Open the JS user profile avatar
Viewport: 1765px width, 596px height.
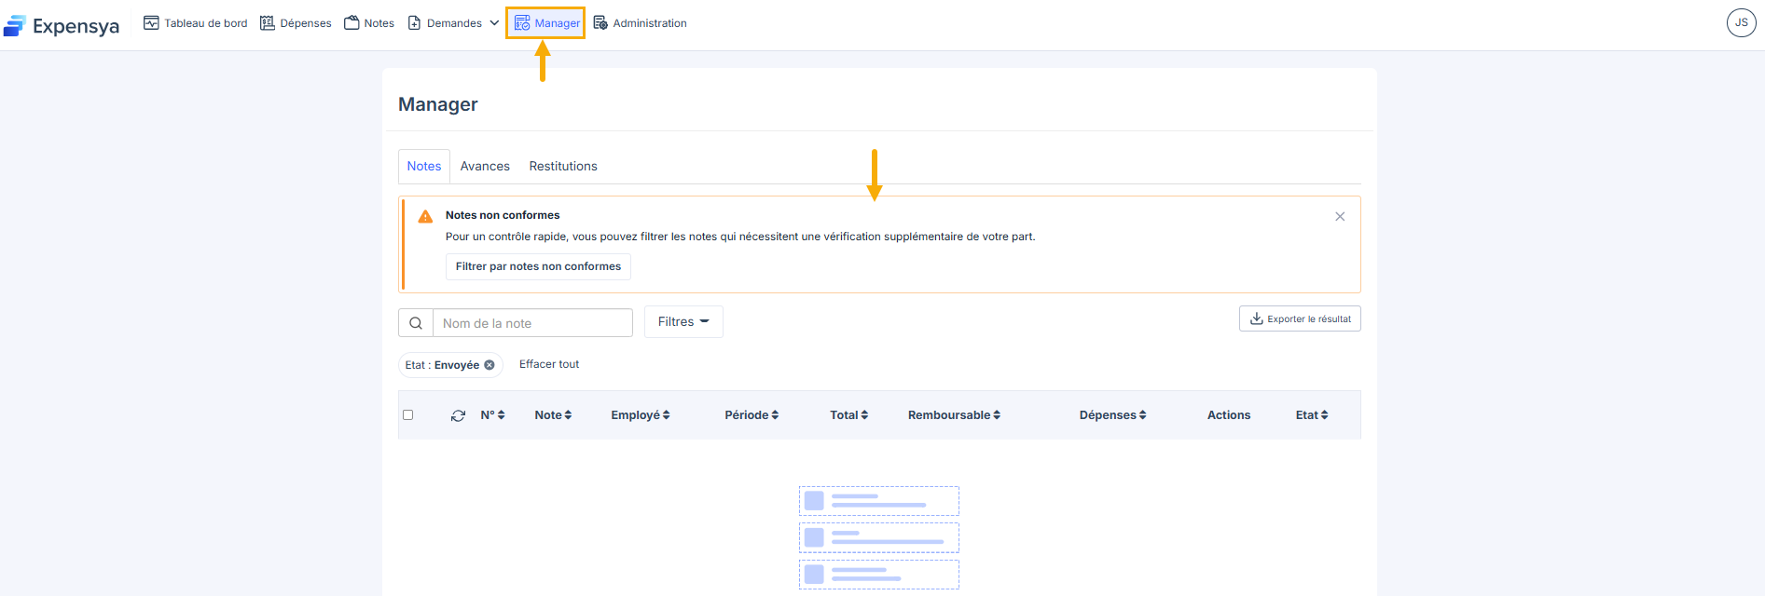(1741, 22)
